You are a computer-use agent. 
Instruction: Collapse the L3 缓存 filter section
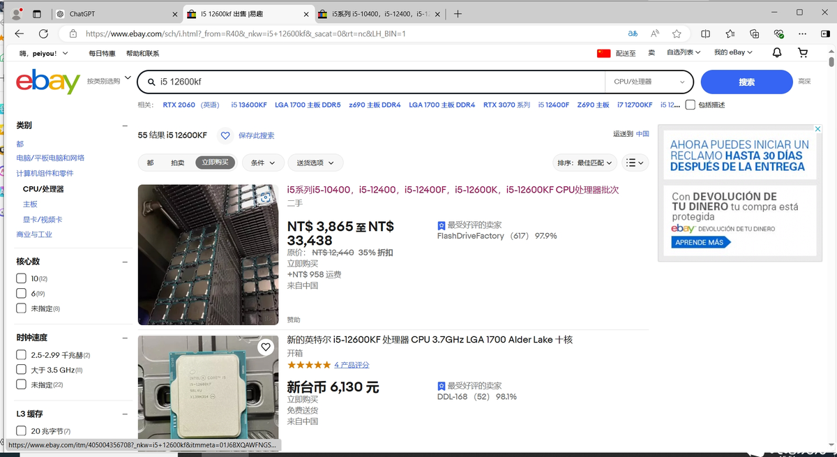click(125, 414)
